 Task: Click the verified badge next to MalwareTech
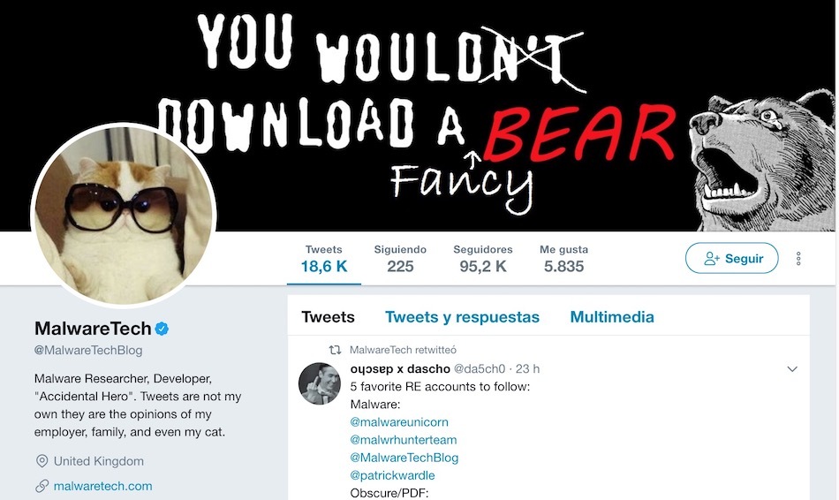pos(162,329)
